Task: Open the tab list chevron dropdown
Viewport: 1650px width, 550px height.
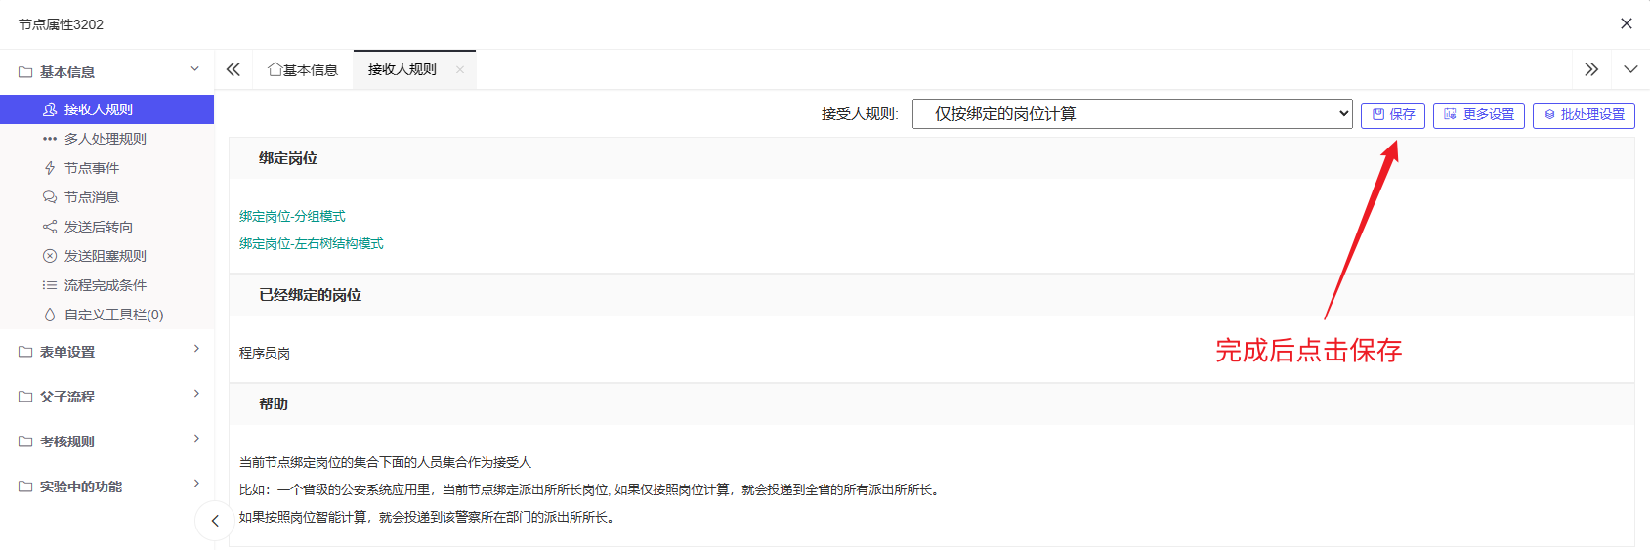Action: [1630, 69]
